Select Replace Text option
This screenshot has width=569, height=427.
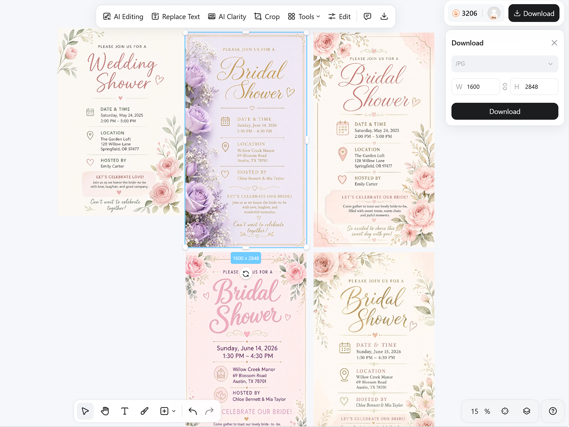(x=176, y=17)
